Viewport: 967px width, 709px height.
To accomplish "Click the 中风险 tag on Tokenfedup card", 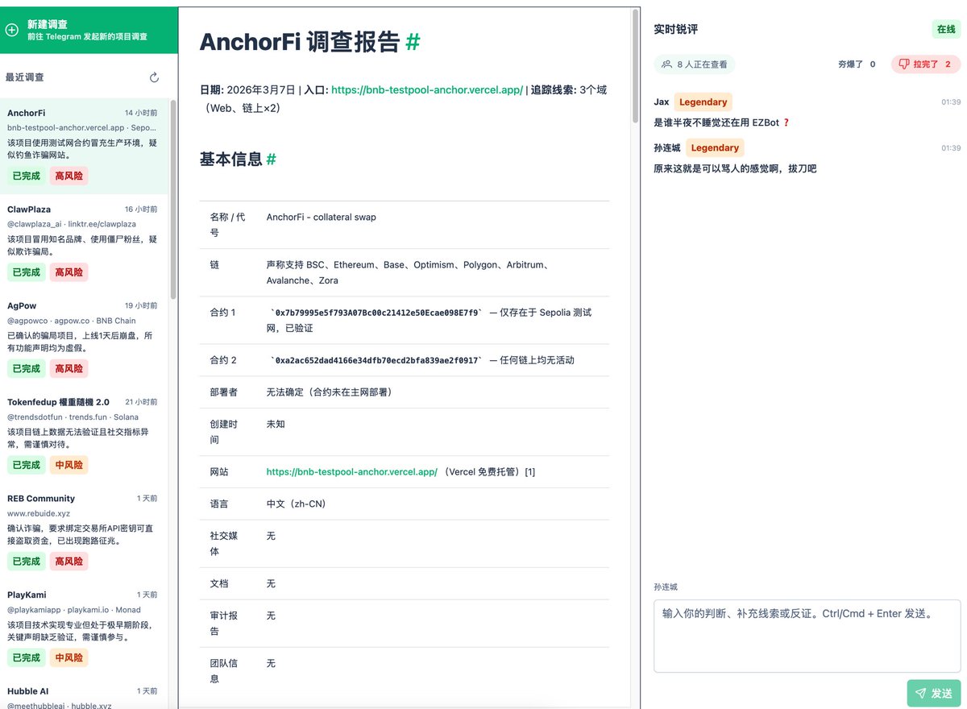I will click(x=68, y=465).
